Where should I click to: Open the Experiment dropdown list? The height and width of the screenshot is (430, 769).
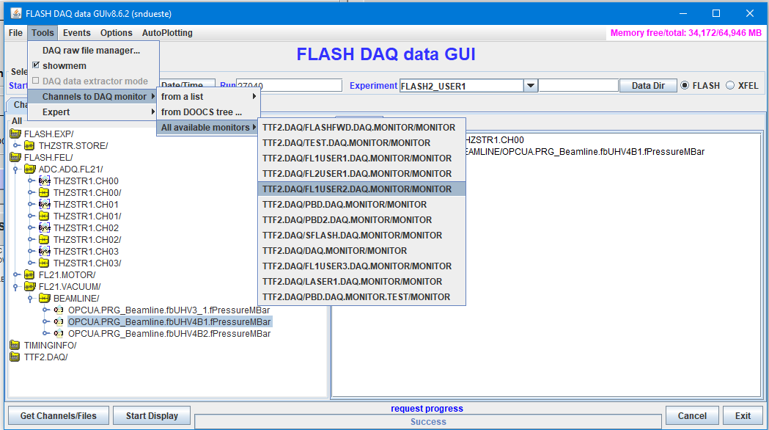coord(529,85)
